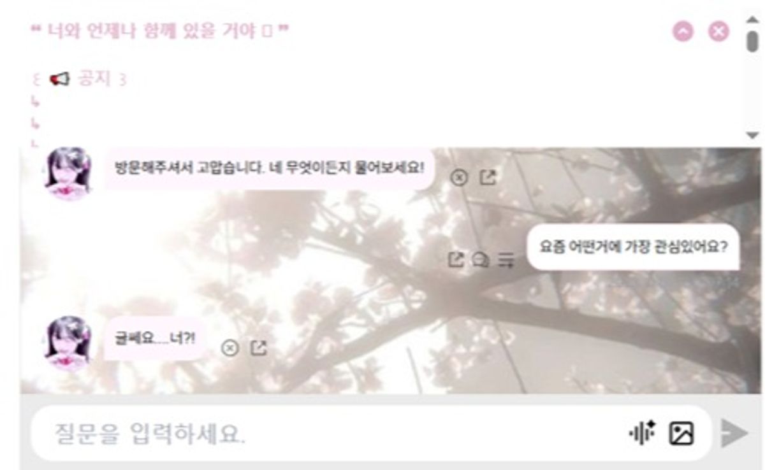The image size is (765, 470).
Task: Send the message with the arrow button
Action: (x=734, y=434)
